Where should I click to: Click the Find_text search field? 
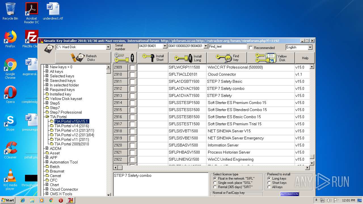227,46
